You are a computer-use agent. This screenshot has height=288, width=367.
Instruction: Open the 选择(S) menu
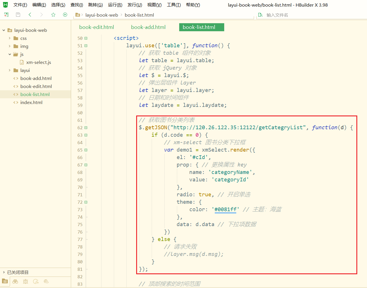[58, 5]
